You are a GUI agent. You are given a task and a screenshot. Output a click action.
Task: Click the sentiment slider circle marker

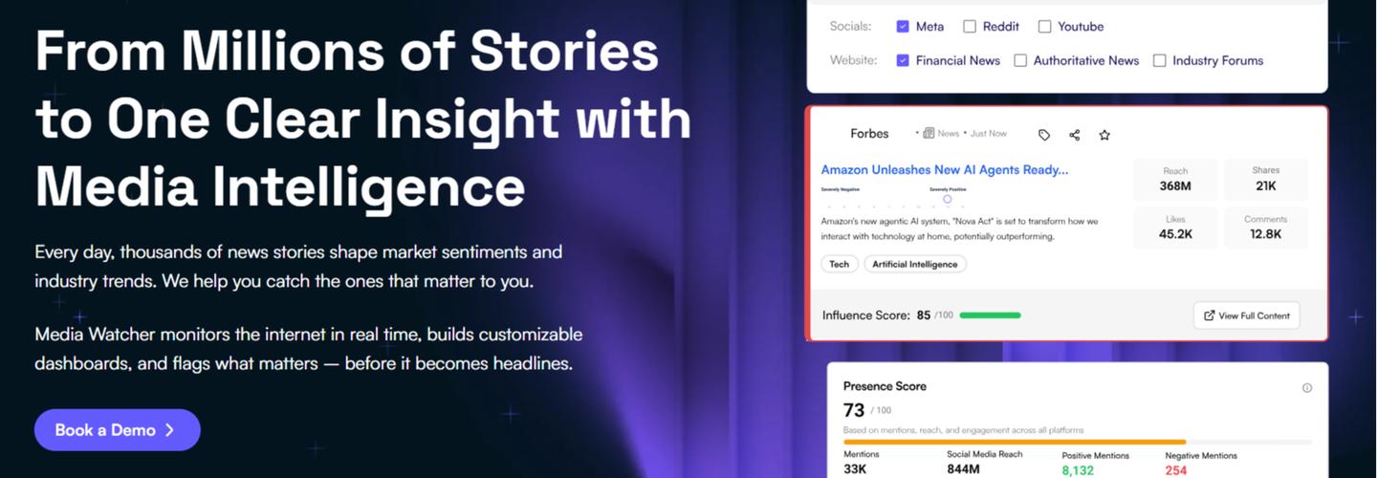click(x=948, y=199)
